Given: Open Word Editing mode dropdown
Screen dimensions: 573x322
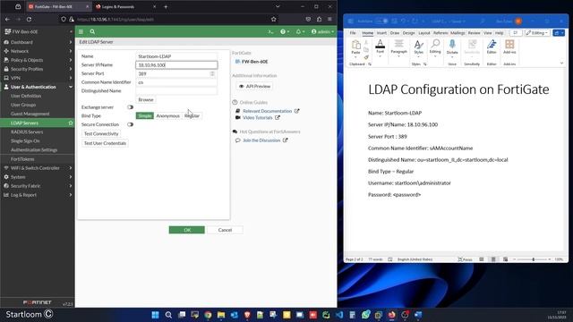Looking at the screenshot, I should click(x=537, y=33).
